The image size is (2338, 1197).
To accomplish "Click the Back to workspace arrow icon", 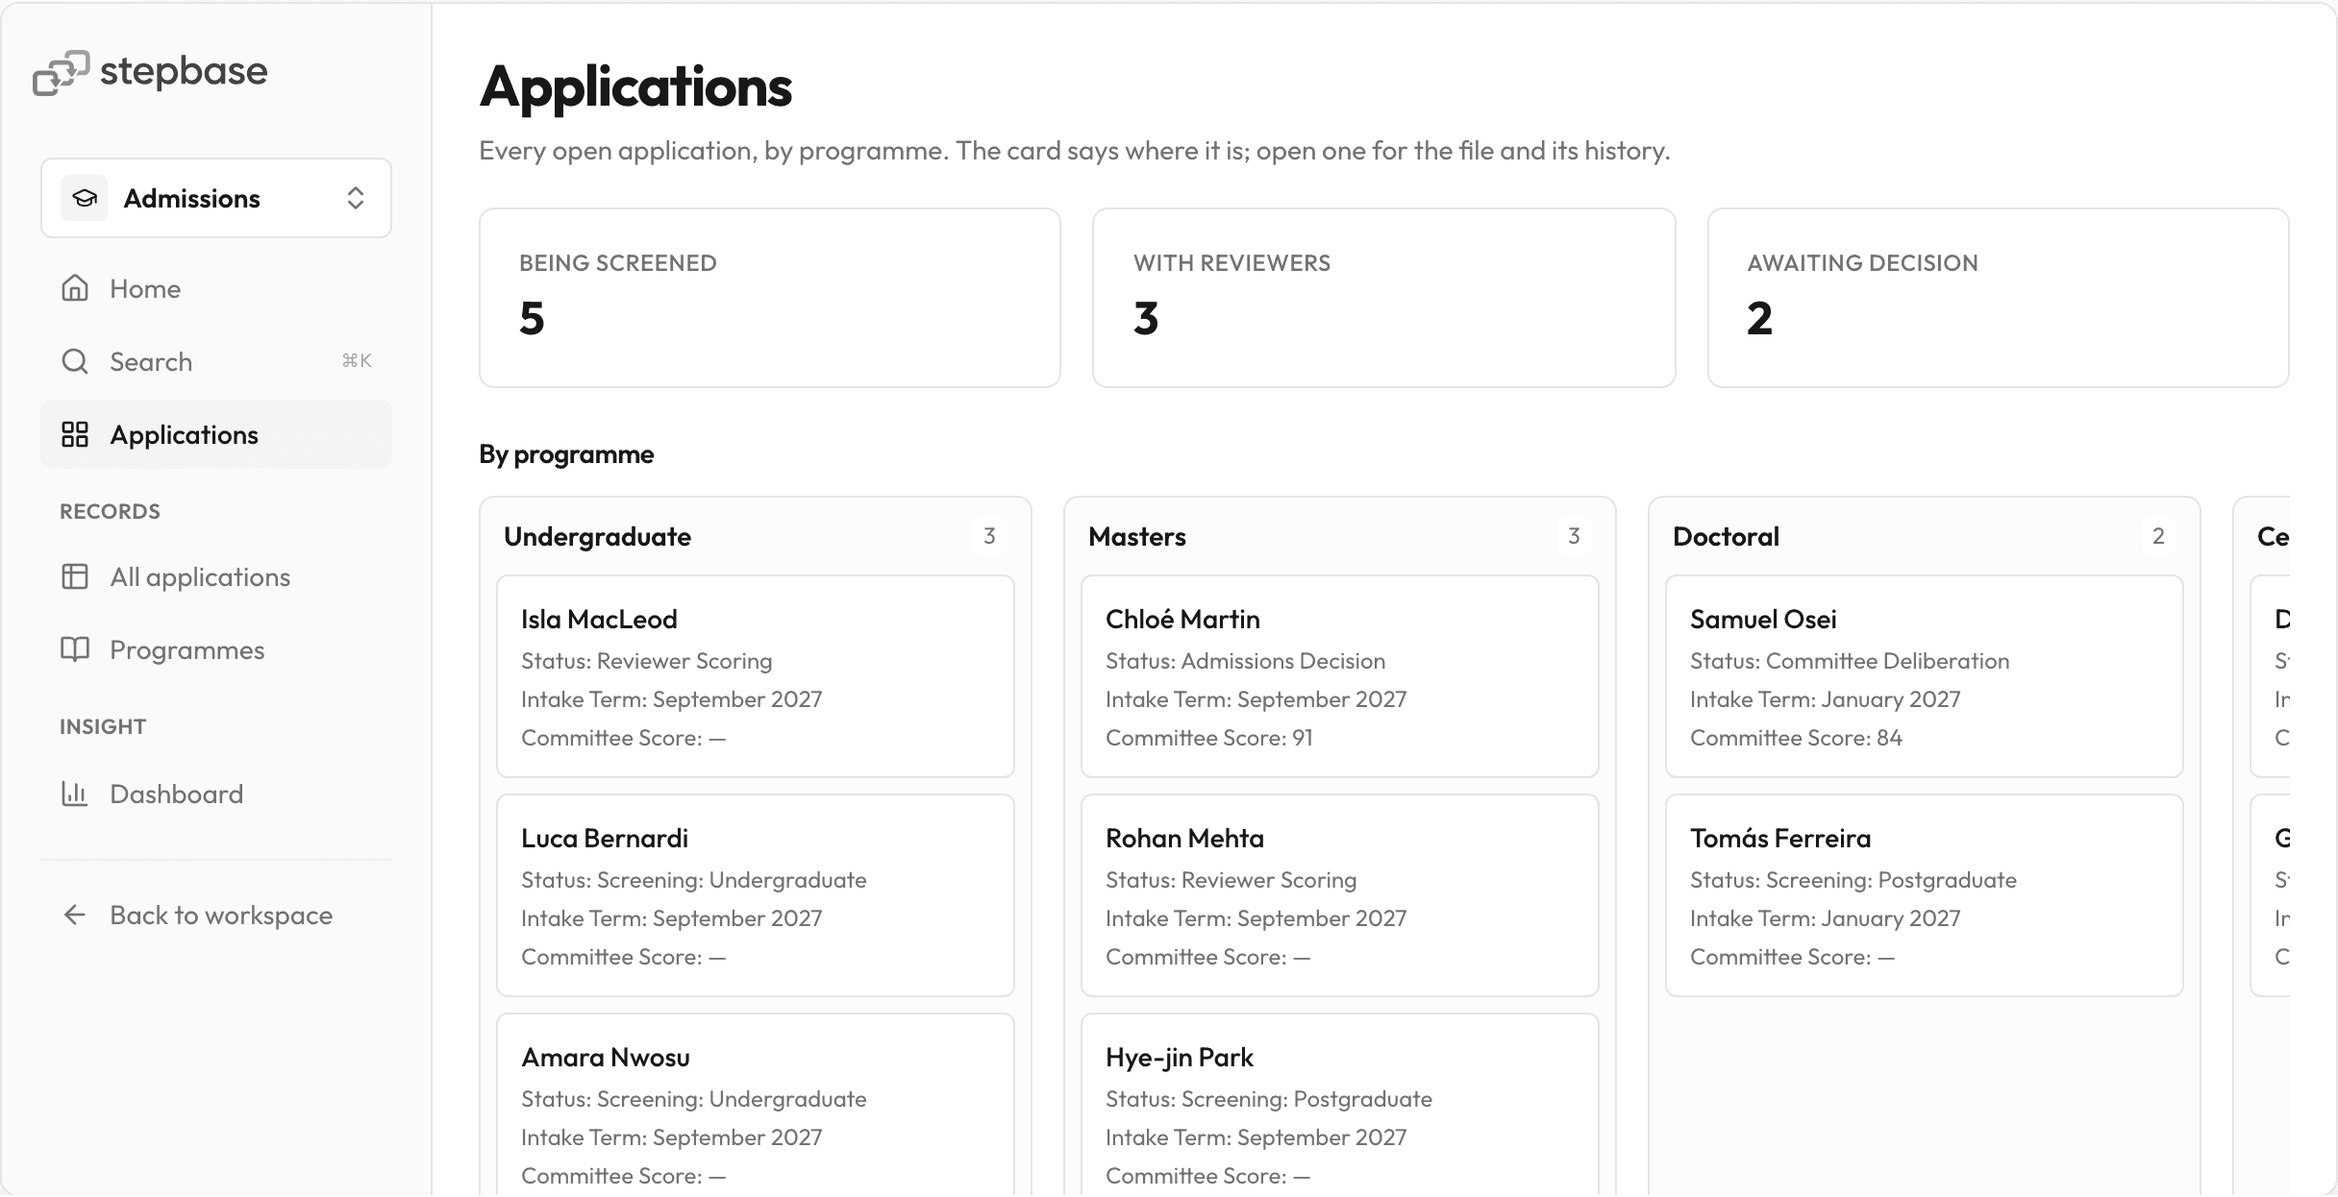I will coord(75,915).
